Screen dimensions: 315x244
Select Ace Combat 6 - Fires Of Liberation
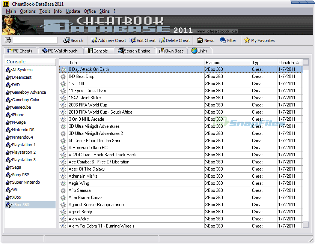180,162
